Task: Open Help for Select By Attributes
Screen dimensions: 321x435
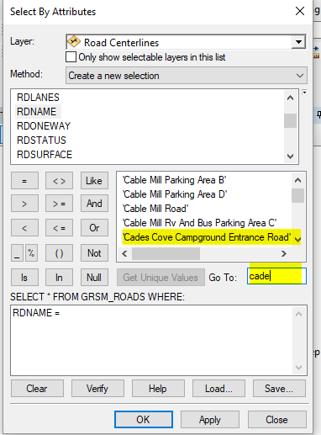Action: (158, 389)
